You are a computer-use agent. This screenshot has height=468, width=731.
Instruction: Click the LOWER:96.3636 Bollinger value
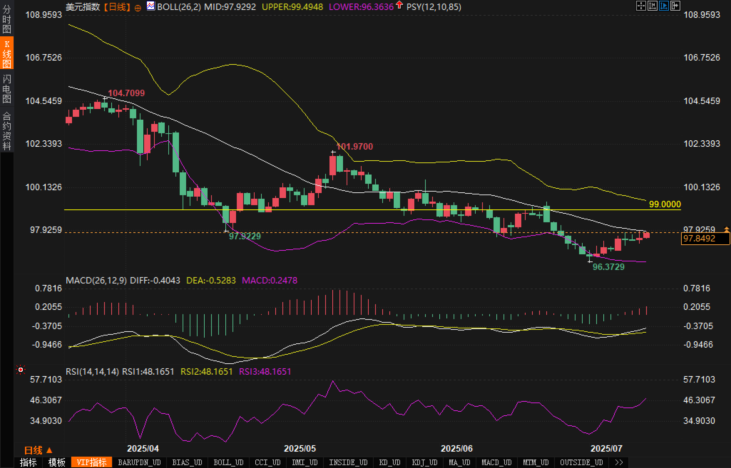coord(361,7)
